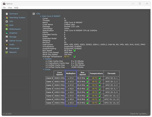Click the Core 3 bus speed green indicator
152x117 pixels.
click(87, 88)
